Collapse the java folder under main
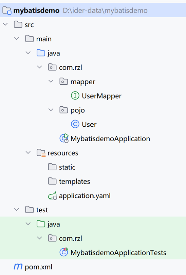 tap(28, 52)
